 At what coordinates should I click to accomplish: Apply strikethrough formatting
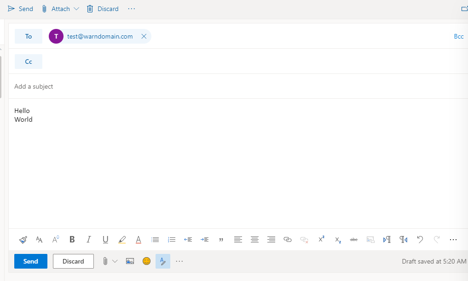(x=354, y=239)
